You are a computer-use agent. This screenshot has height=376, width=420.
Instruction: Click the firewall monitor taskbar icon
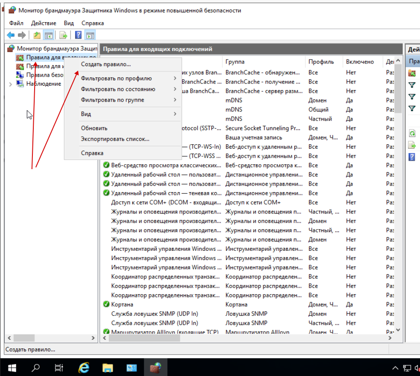[156, 368]
